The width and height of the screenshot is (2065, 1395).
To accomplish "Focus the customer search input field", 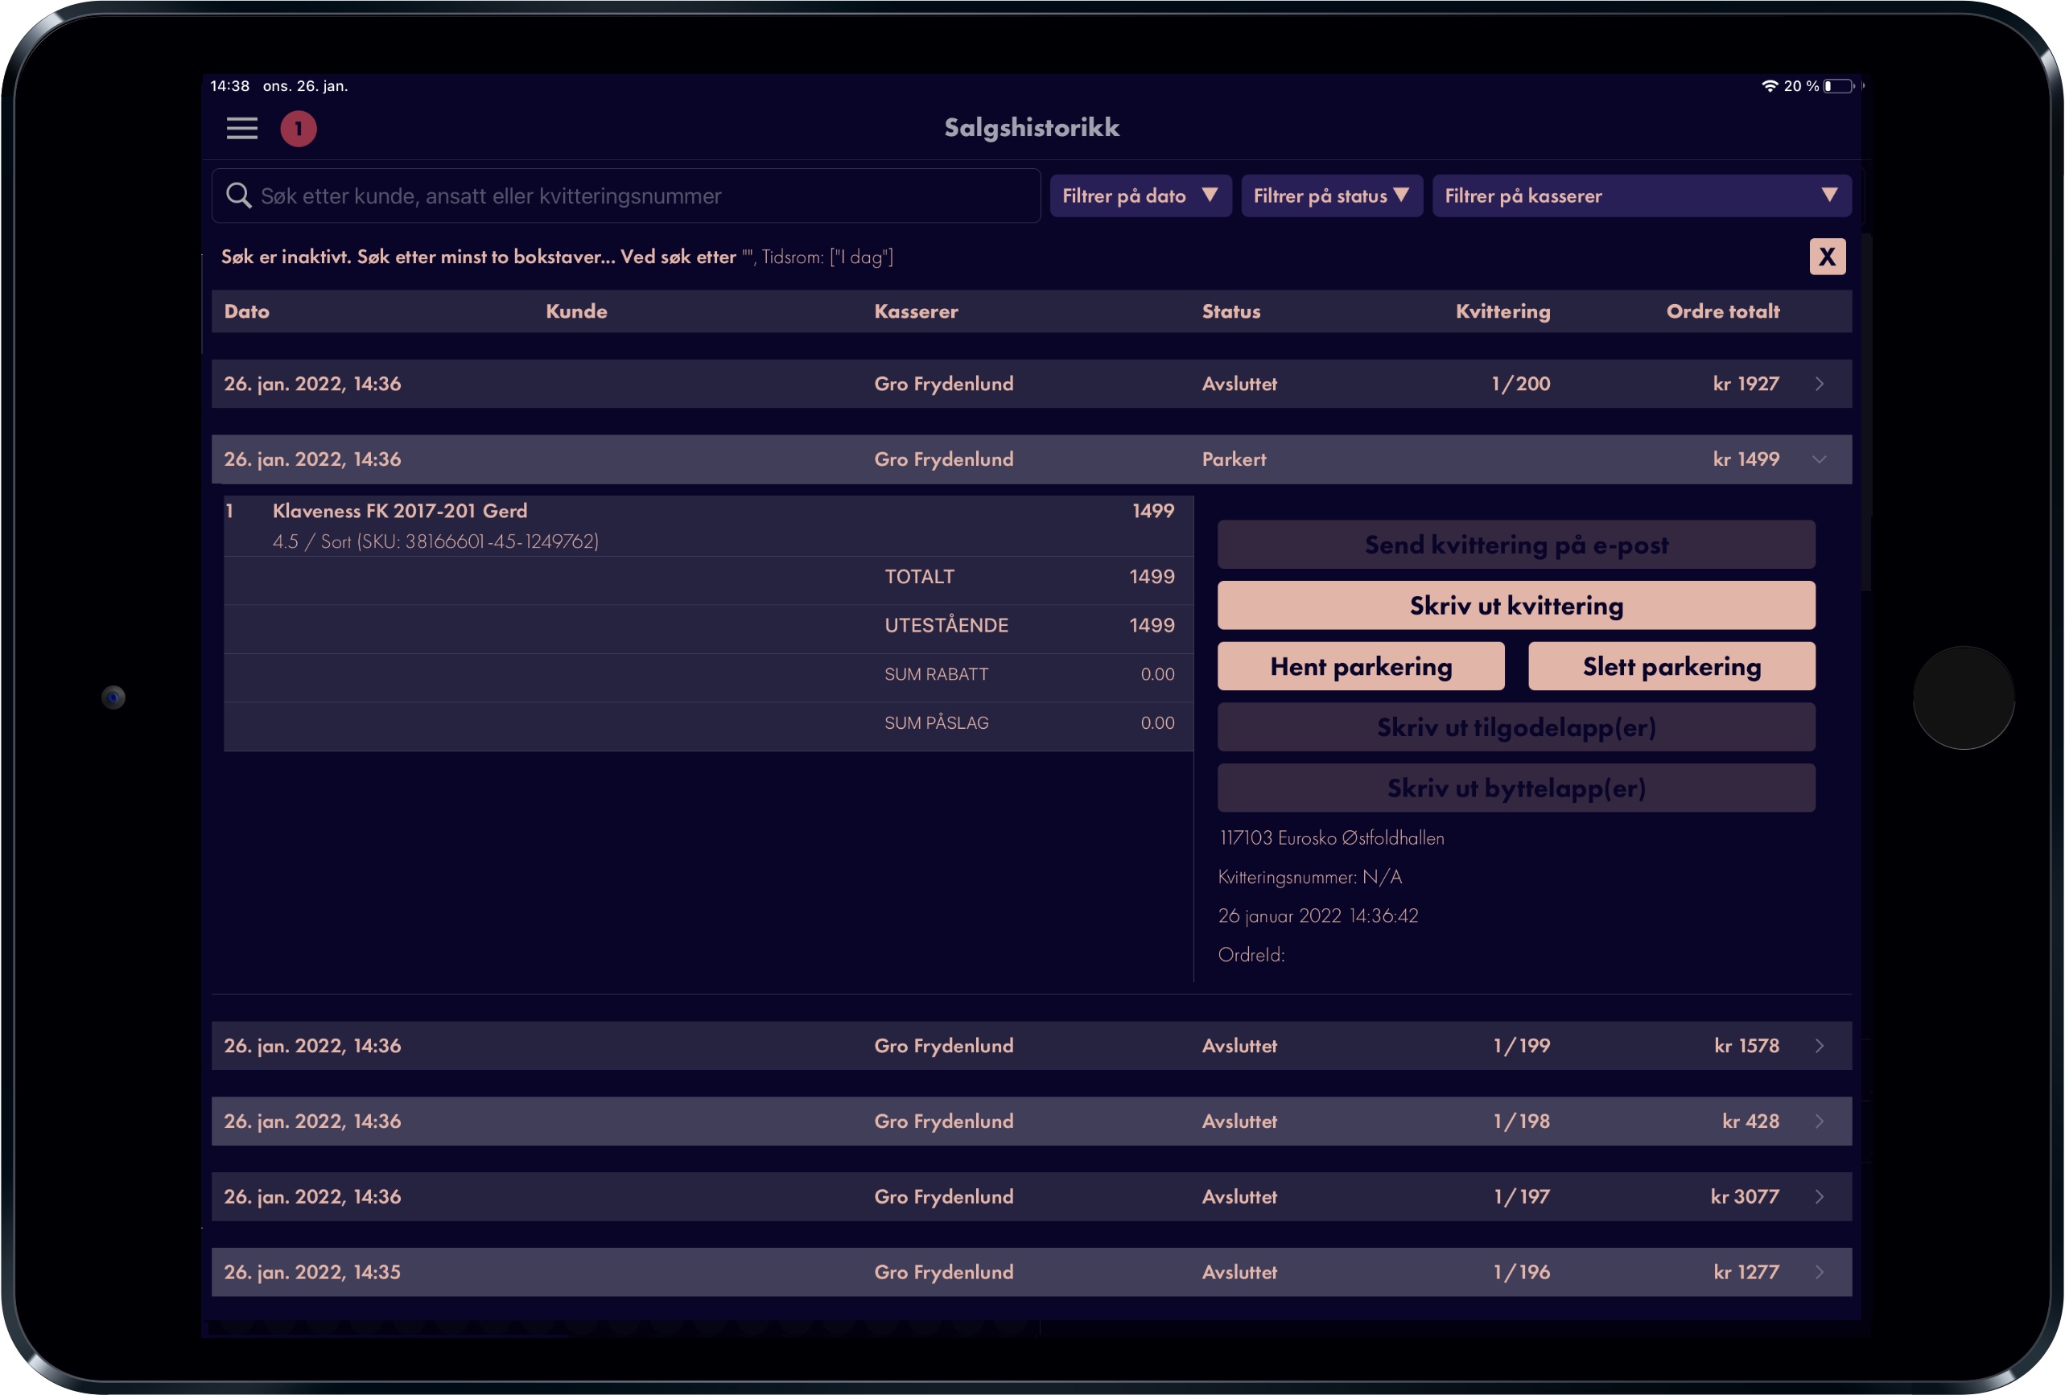I will point(625,195).
